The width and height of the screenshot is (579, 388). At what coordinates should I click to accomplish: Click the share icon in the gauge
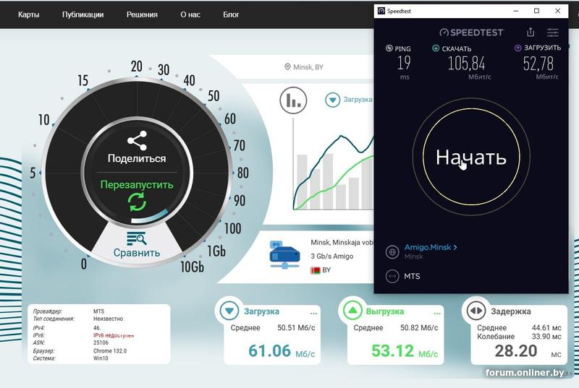point(137,140)
